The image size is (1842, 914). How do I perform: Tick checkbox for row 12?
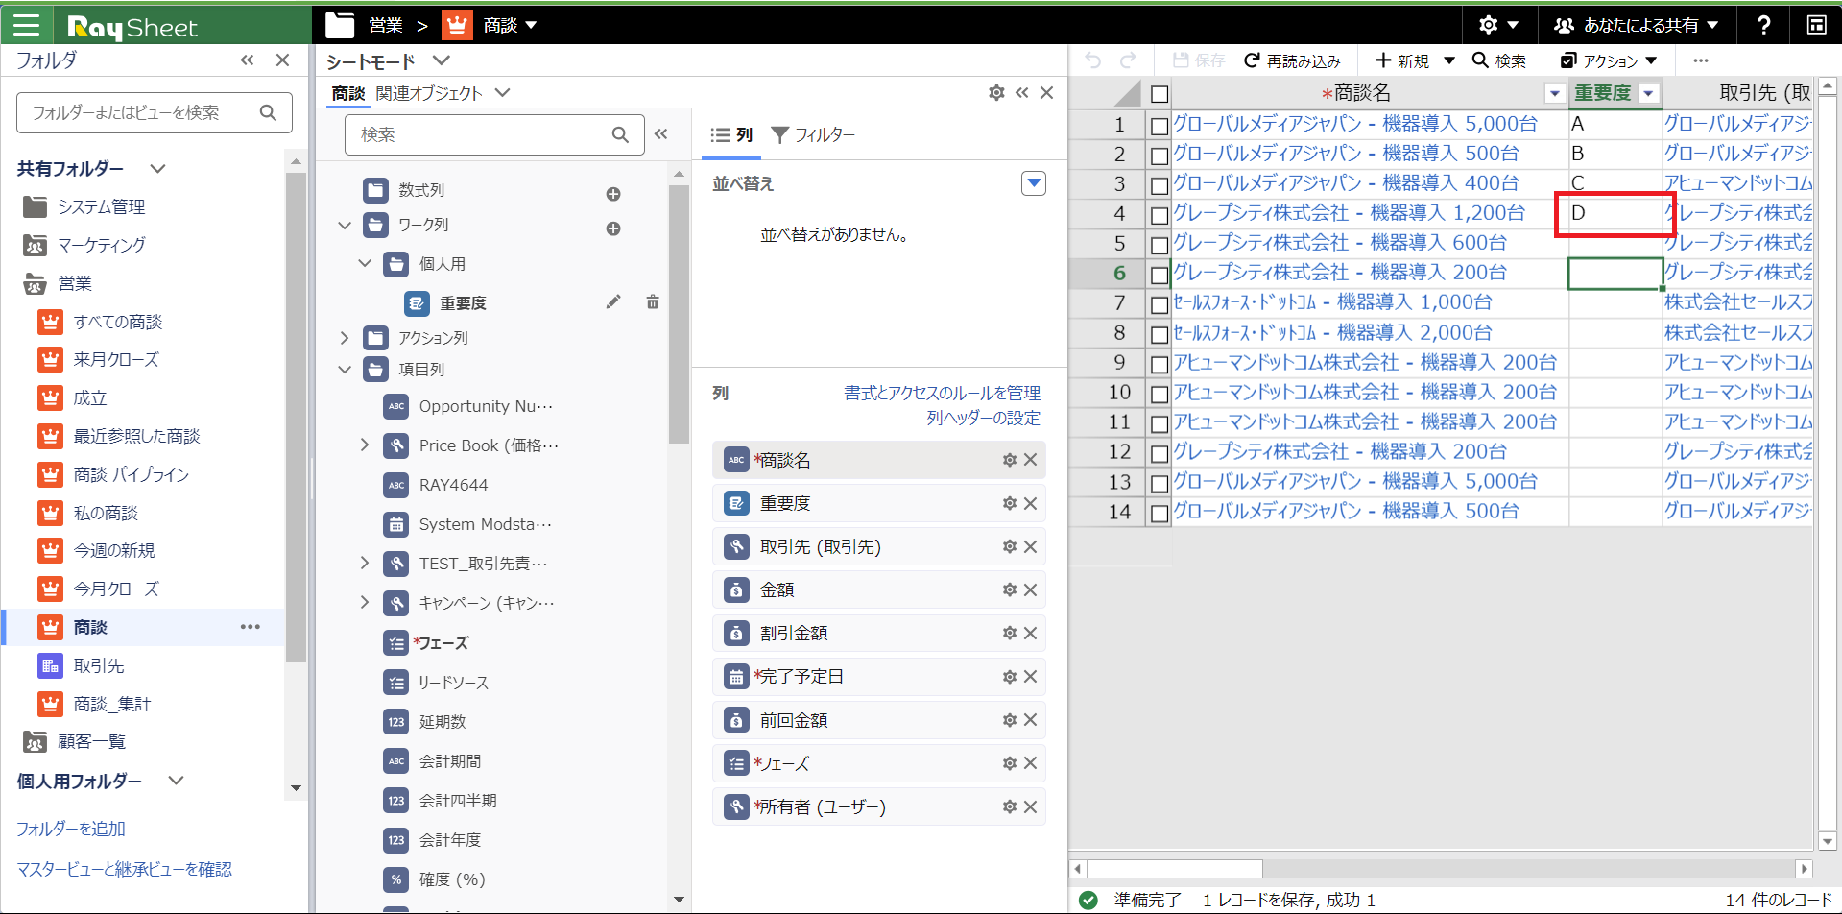[x=1160, y=453]
